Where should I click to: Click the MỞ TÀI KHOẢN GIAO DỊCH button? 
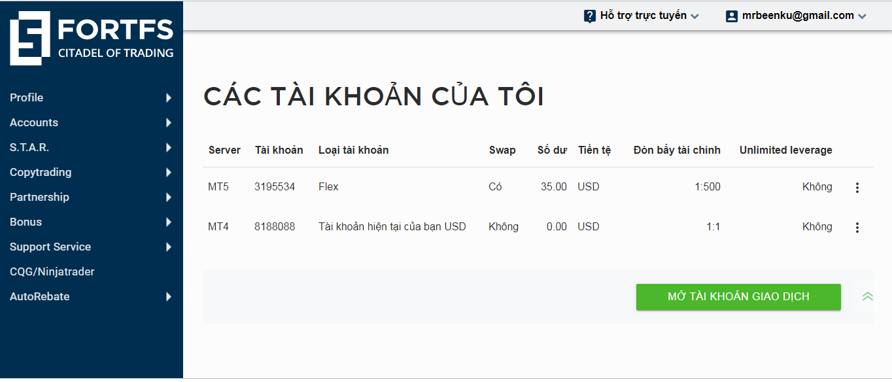click(738, 297)
